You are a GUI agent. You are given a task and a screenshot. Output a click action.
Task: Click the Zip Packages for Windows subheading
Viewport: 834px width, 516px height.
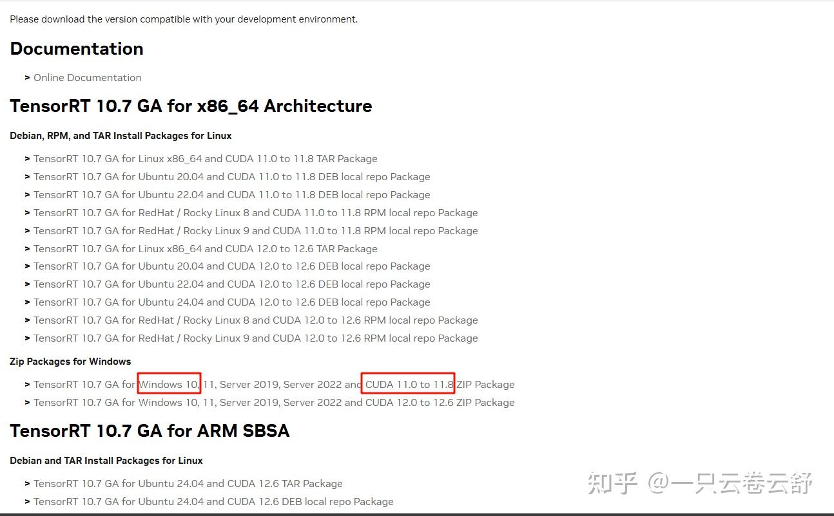[x=70, y=362]
